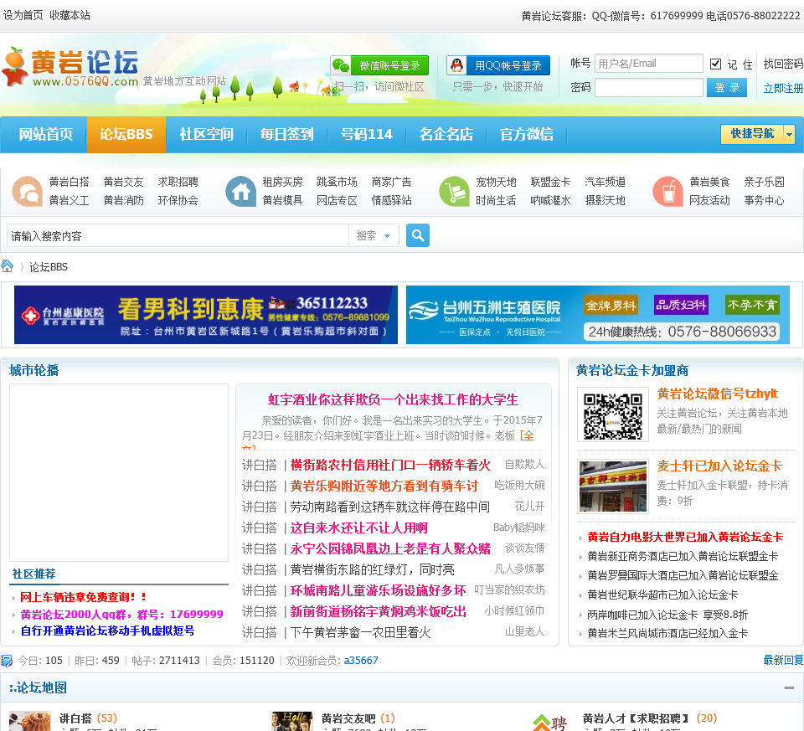The height and width of the screenshot is (731, 804).
Task: Open the 汽车频道 category link
Action: tap(605, 182)
